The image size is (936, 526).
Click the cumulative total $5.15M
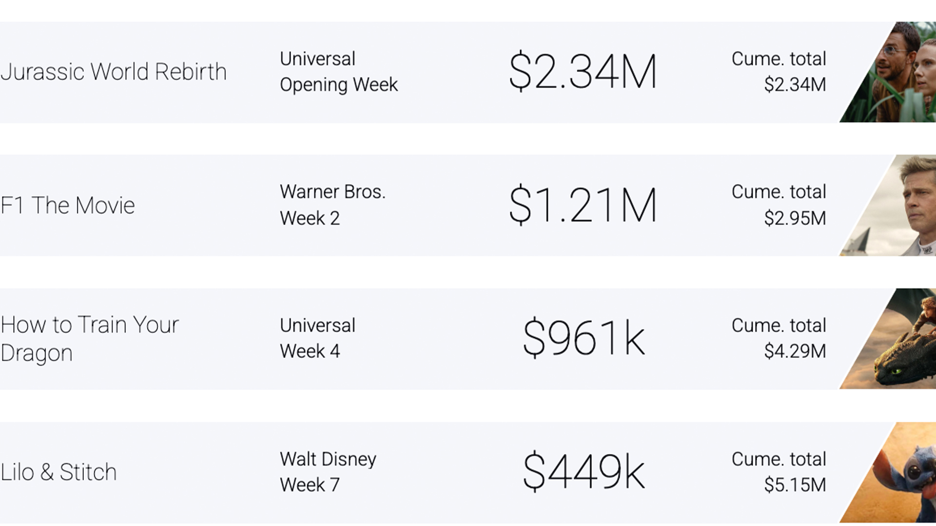point(795,485)
